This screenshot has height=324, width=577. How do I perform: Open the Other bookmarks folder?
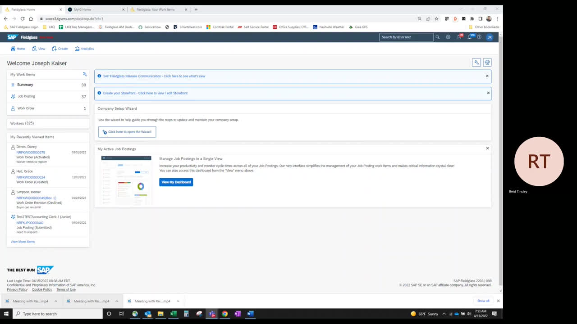point(484,27)
